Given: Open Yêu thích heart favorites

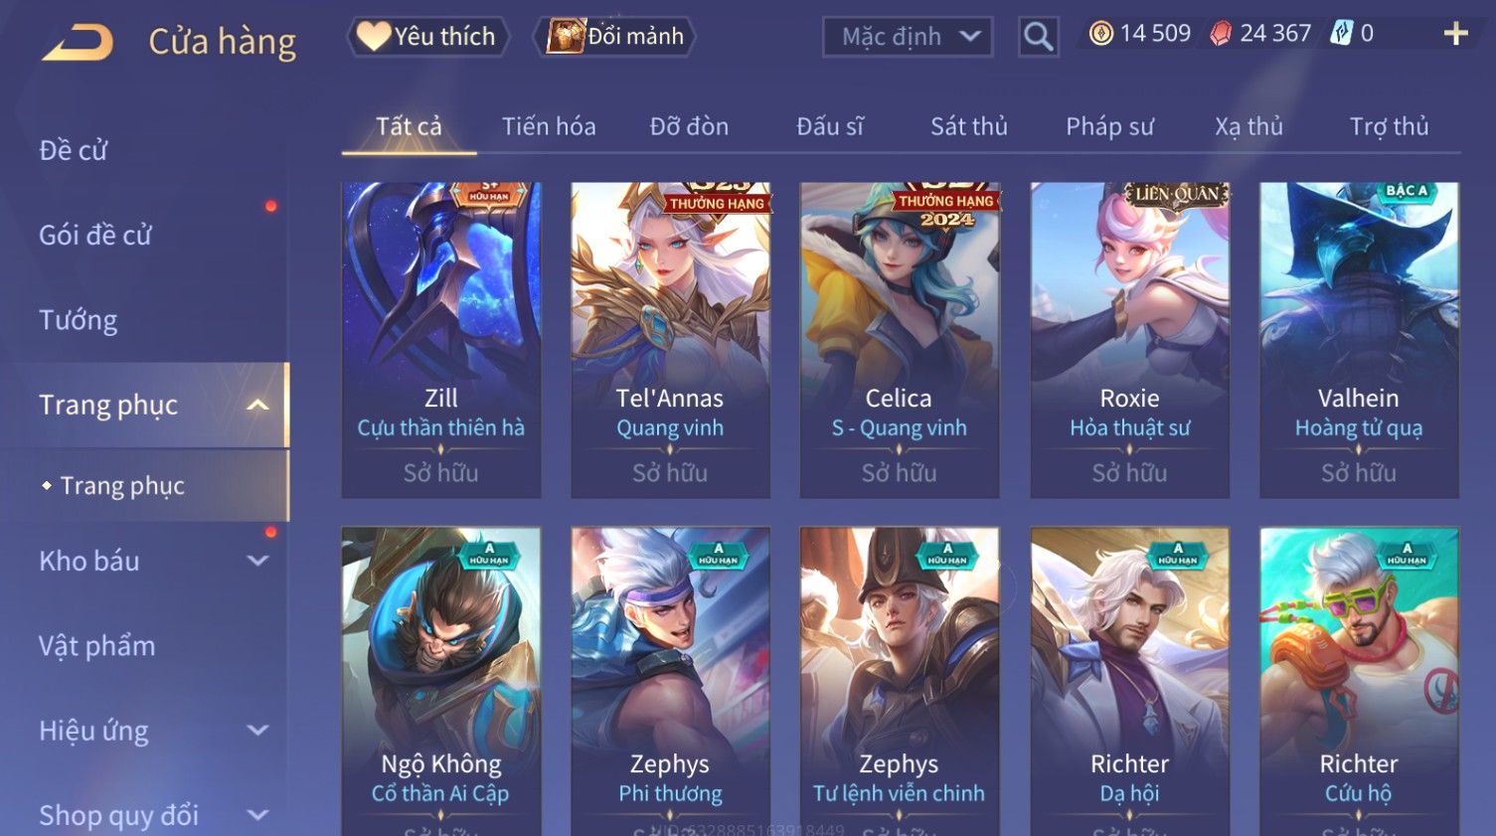Looking at the screenshot, I should click(x=427, y=37).
